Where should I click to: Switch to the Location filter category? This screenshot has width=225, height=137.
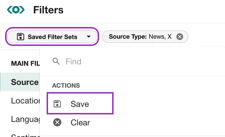(26, 101)
